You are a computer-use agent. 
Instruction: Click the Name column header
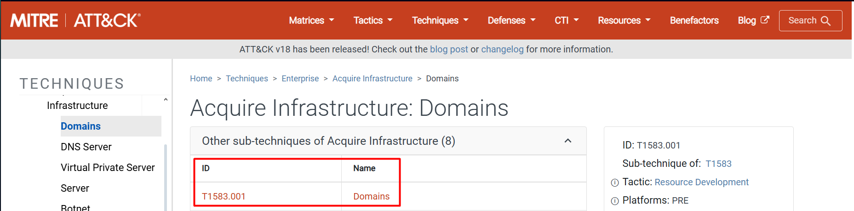tap(364, 168)
